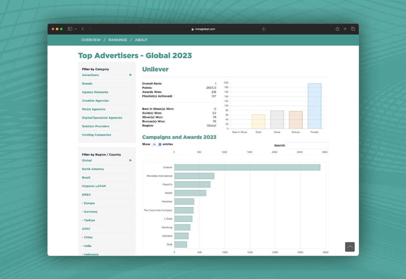Click the Finalist bar in awards chart

tap(314, 106)
